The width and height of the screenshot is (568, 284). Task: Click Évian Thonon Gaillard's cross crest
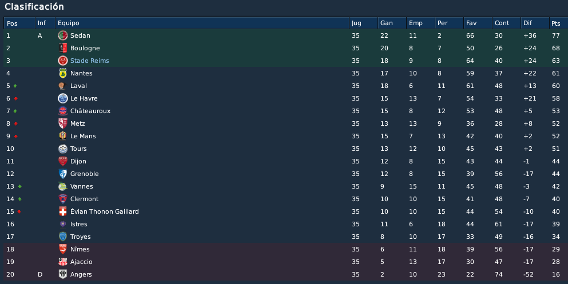(x=63, y=211)
